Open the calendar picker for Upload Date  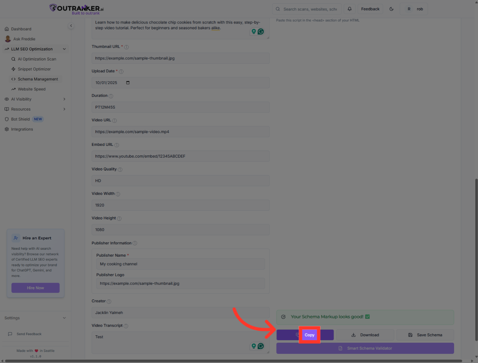[x=128, y=83]
